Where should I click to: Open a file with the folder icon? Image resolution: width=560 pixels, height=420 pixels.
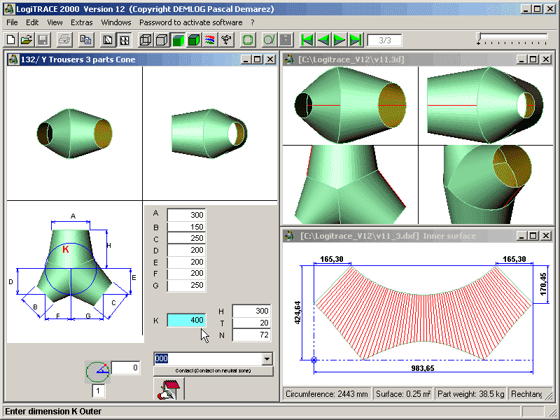[x=27, y=40]
